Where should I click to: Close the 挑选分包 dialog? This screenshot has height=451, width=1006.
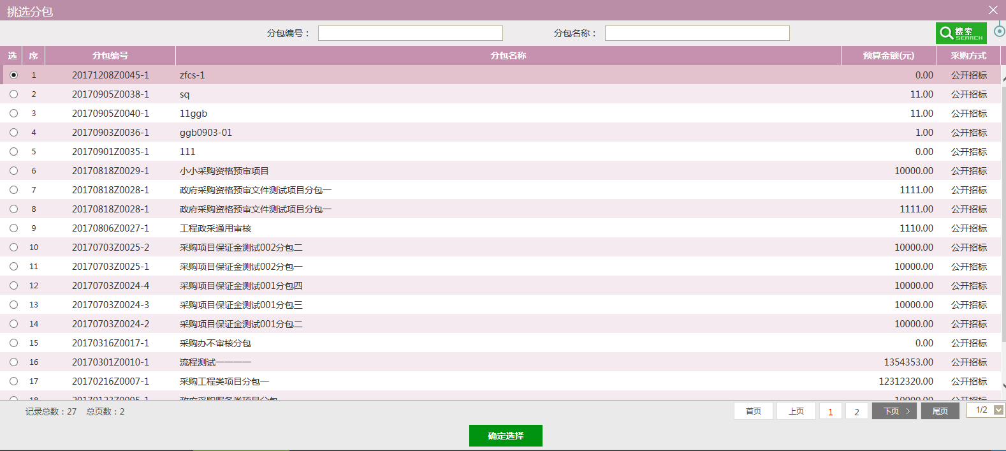click(993, 10)
